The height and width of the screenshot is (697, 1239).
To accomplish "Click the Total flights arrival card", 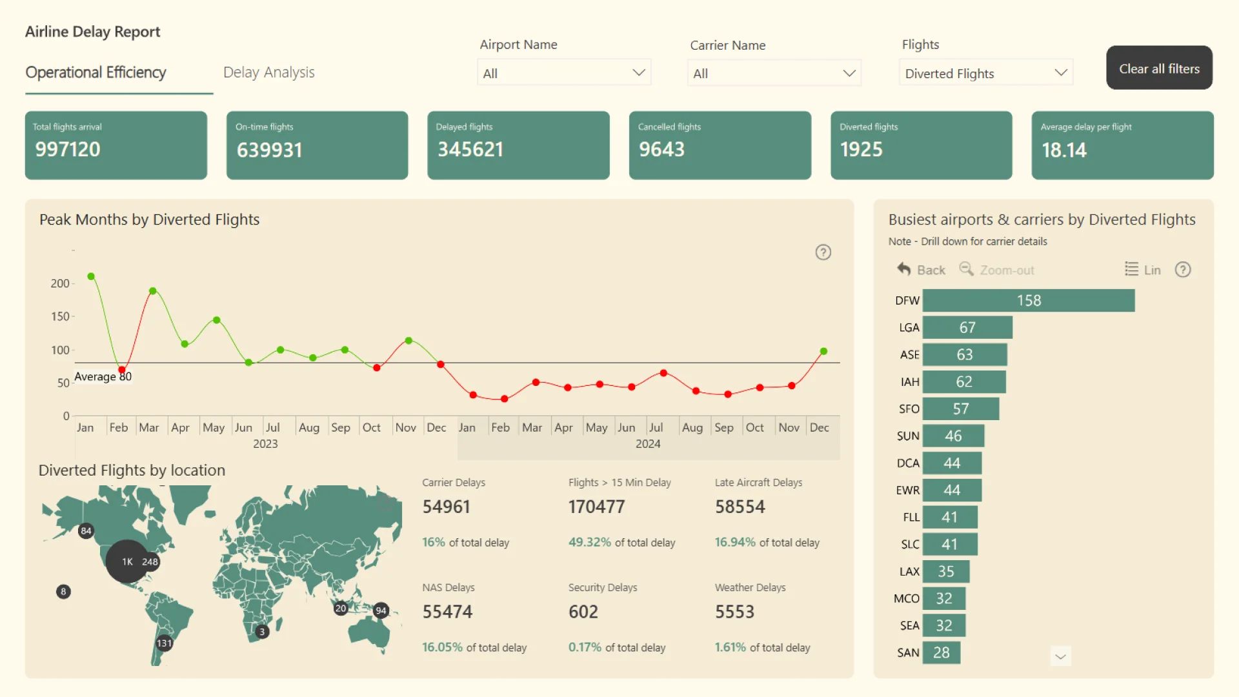I will [116, 145].
